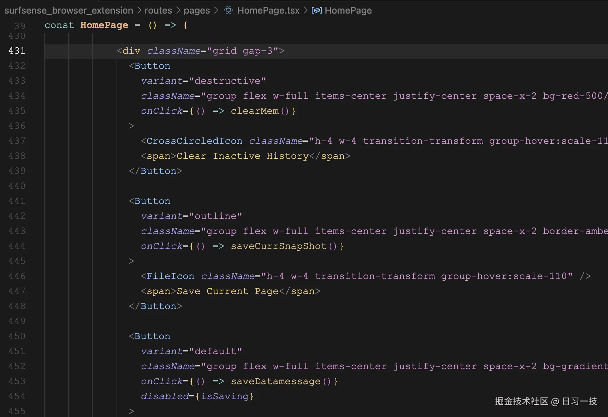The height and width of the screenshot is (417, 608).
Task: Open the HomePage symbol breadcrumb dropdown
Action: 348,10
